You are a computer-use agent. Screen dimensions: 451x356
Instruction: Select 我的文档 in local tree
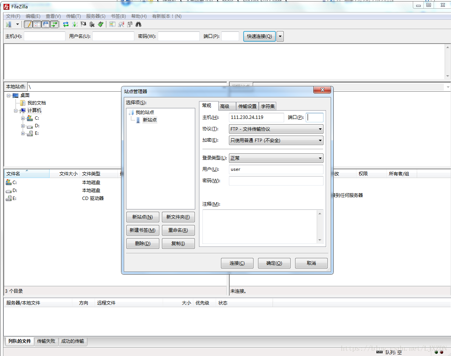click(x=37, y=103)
